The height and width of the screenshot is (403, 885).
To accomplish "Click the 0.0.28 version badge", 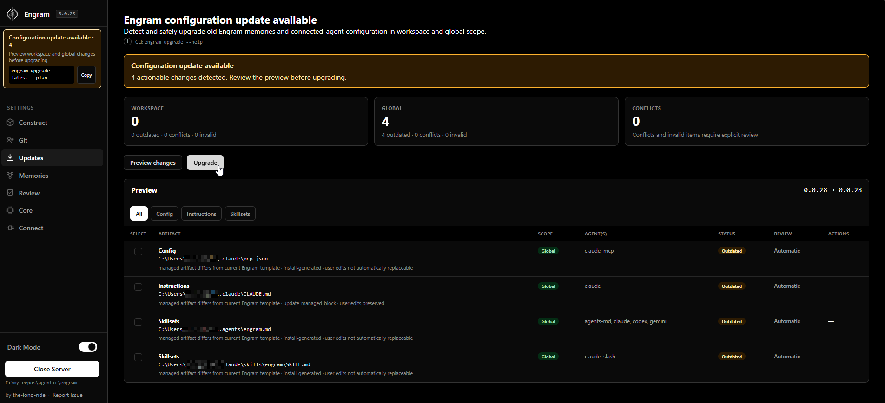I will 67,14.
